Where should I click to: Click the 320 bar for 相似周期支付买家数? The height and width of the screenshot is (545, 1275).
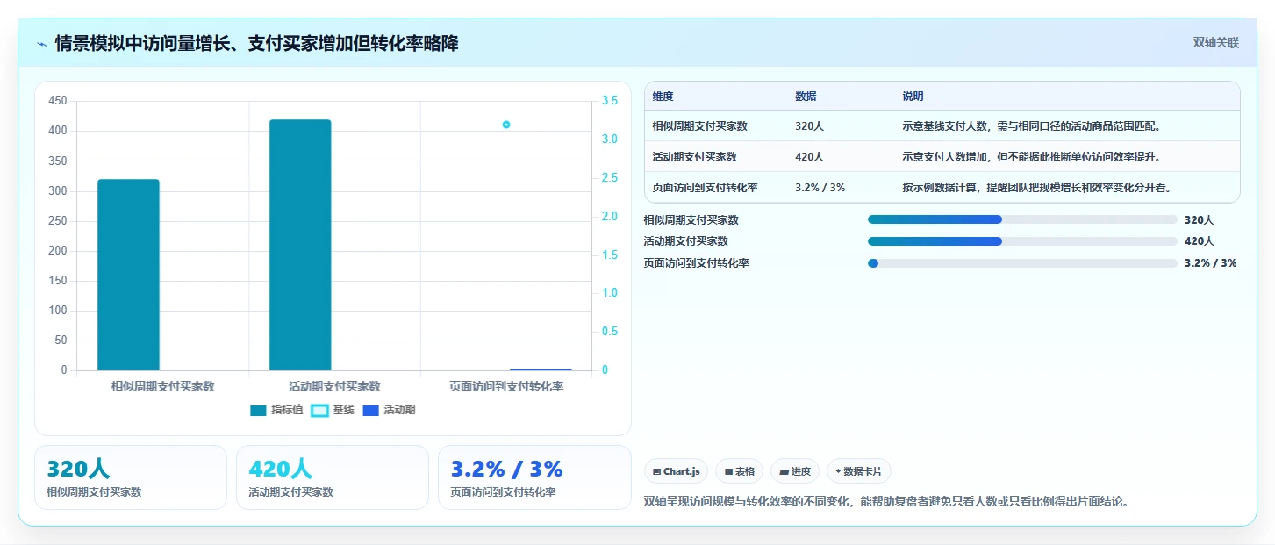pyautogui.click(x=128, y=275)
